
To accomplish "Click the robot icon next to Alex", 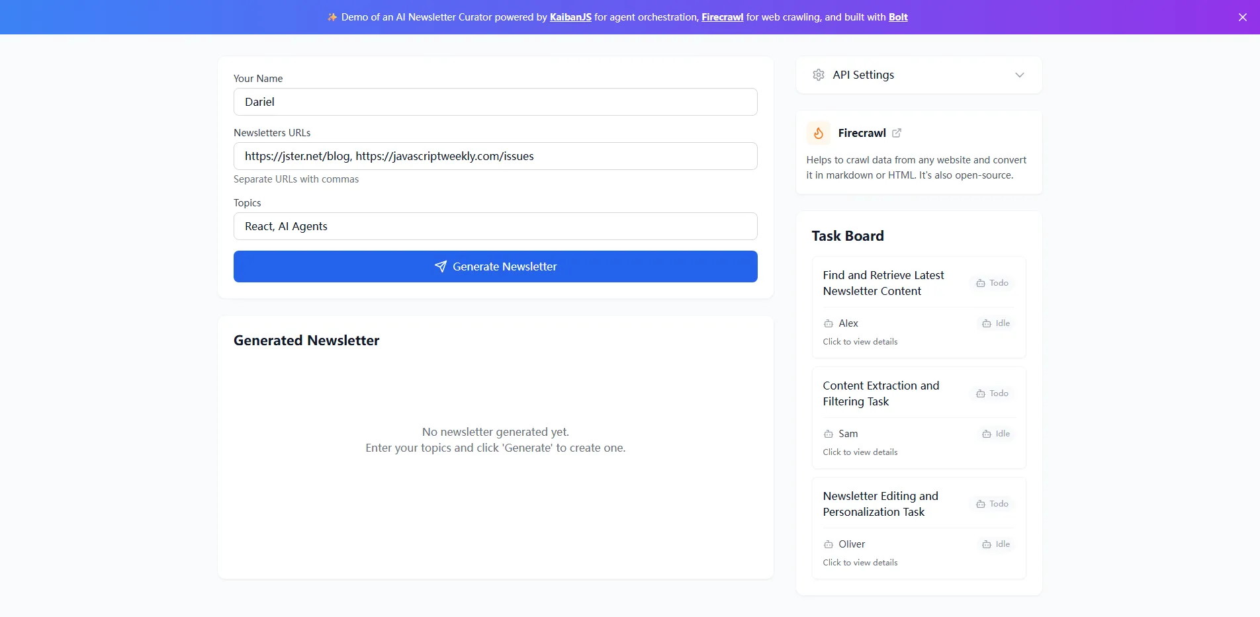I will coord(828,323).
